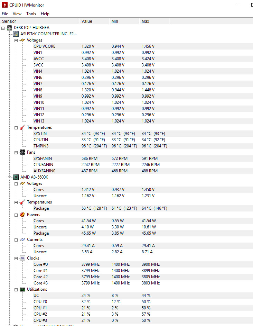Image resolution: width=253 pixels, height=326 pixels.
Task: Open the View menu
Action: 17,14
